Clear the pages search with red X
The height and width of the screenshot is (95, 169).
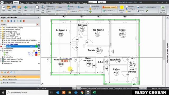[37, 25]
